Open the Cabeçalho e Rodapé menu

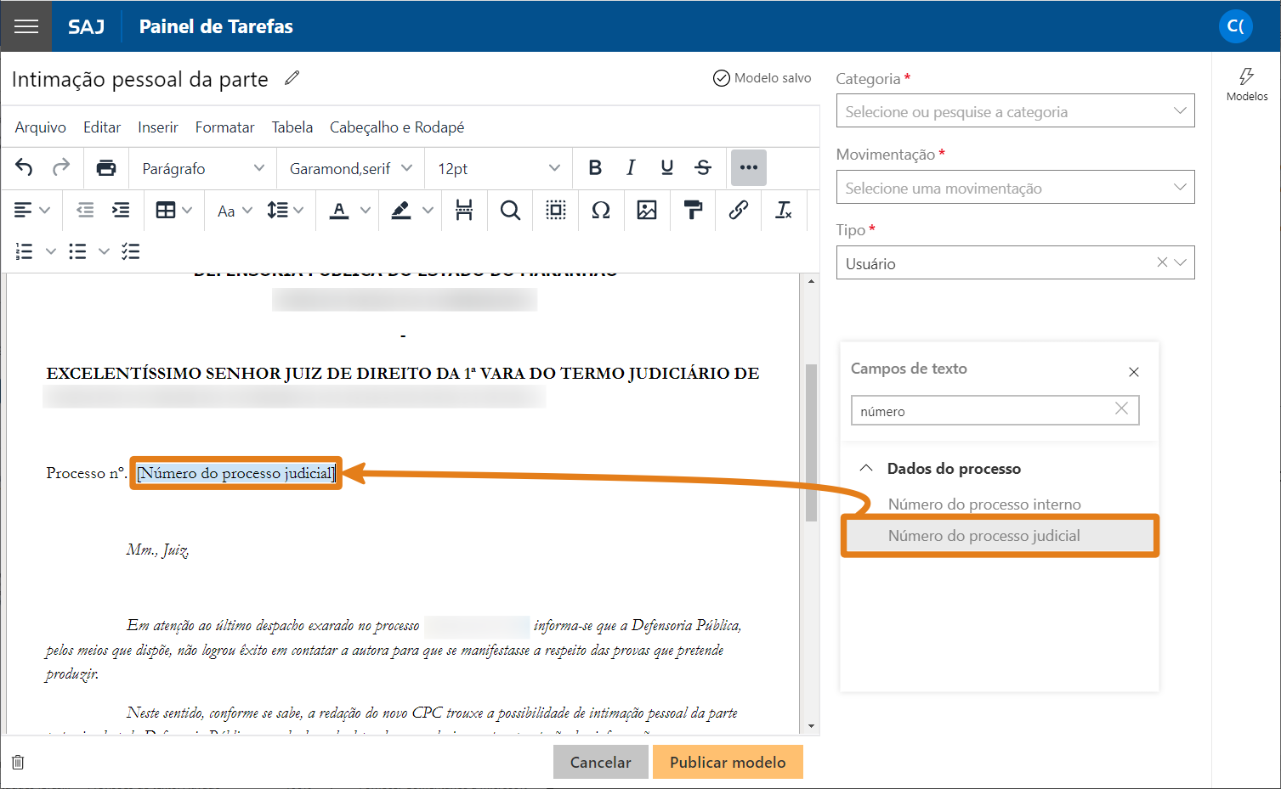[397, 127]
